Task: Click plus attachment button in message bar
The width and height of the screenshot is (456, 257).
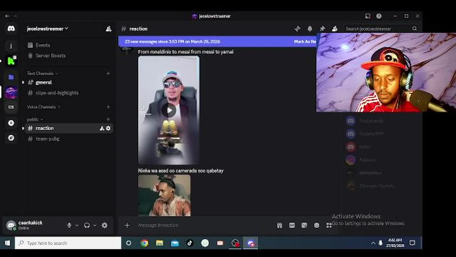Action: (x=127, y=225)
